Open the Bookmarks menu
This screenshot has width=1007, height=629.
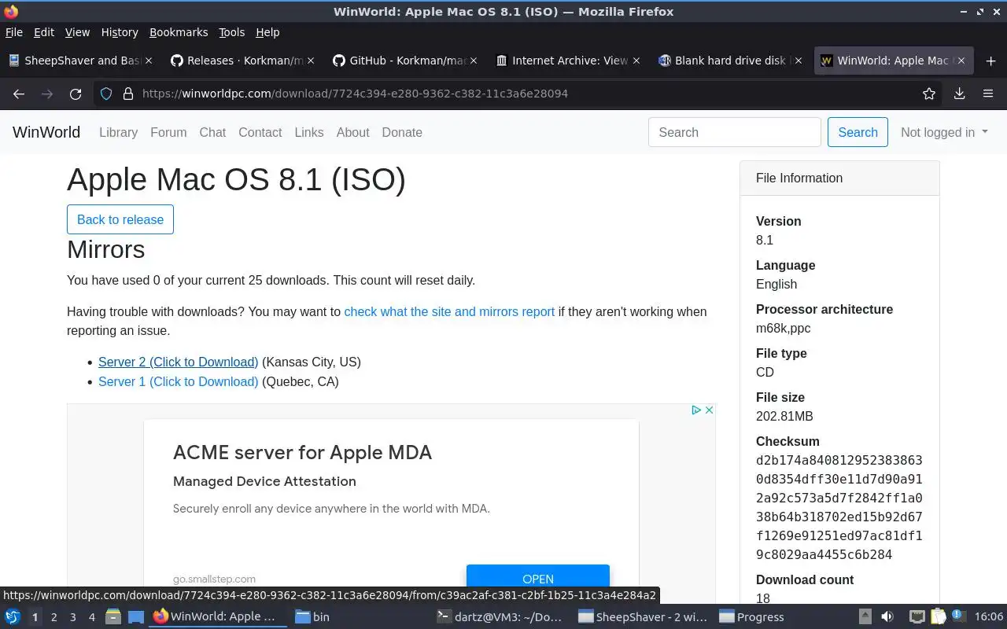pos(179,32)
